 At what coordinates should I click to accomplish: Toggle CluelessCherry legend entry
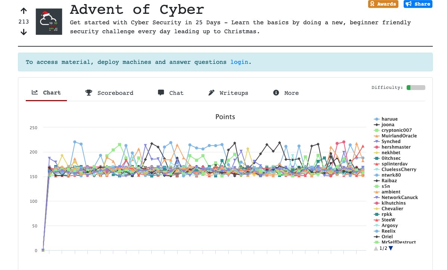coord(395,170)
